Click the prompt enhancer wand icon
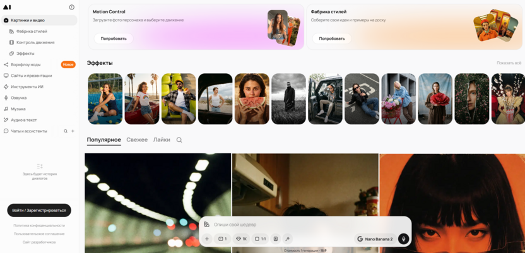 pos(287,239)
